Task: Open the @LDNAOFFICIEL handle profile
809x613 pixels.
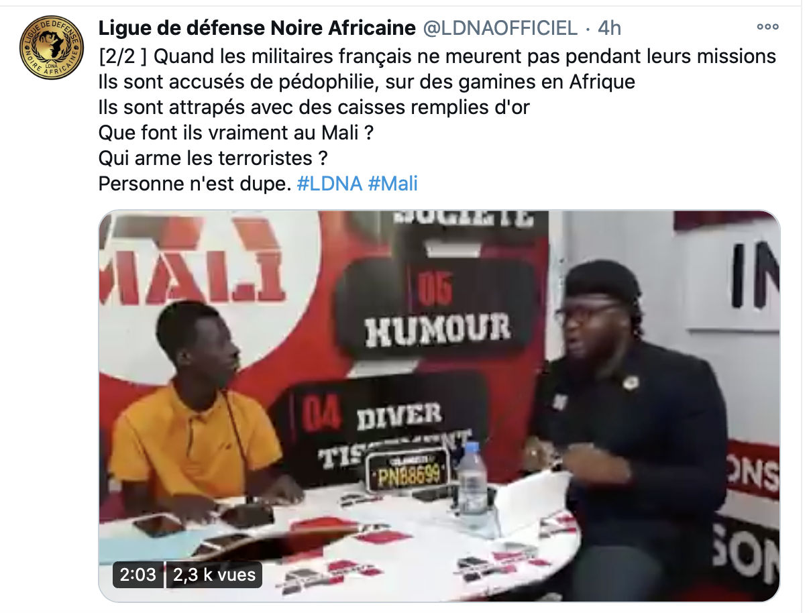Action: click(x=500, y=27)
